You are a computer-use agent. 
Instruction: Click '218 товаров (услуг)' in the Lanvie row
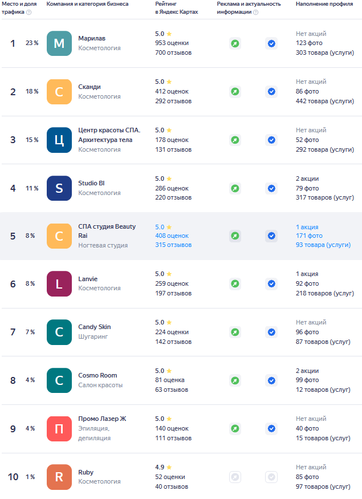pyautogui.click(x=325, y=293)
